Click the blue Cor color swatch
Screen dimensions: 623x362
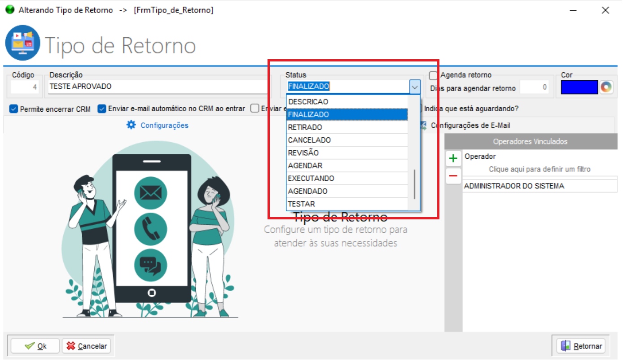pyautogui.click(x=579, y=87)
